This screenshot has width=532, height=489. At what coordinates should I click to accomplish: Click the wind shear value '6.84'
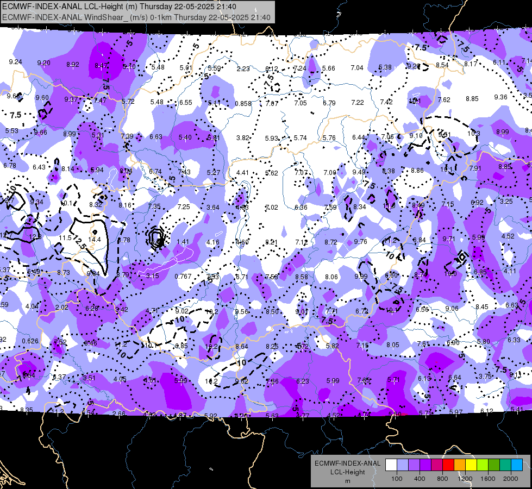click(420, 240)
